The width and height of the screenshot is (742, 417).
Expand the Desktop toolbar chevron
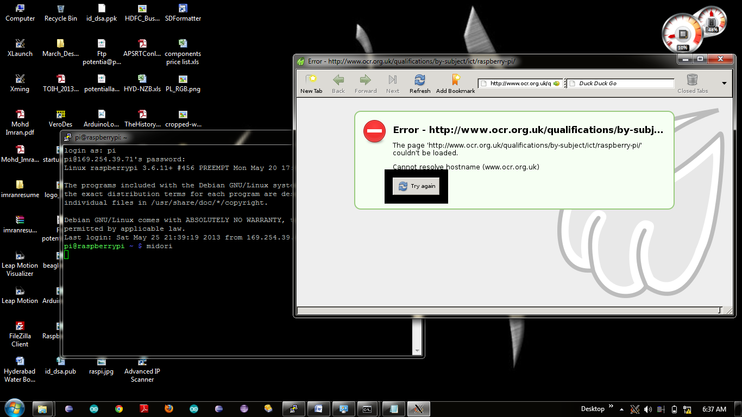click(x=611, y=406)
